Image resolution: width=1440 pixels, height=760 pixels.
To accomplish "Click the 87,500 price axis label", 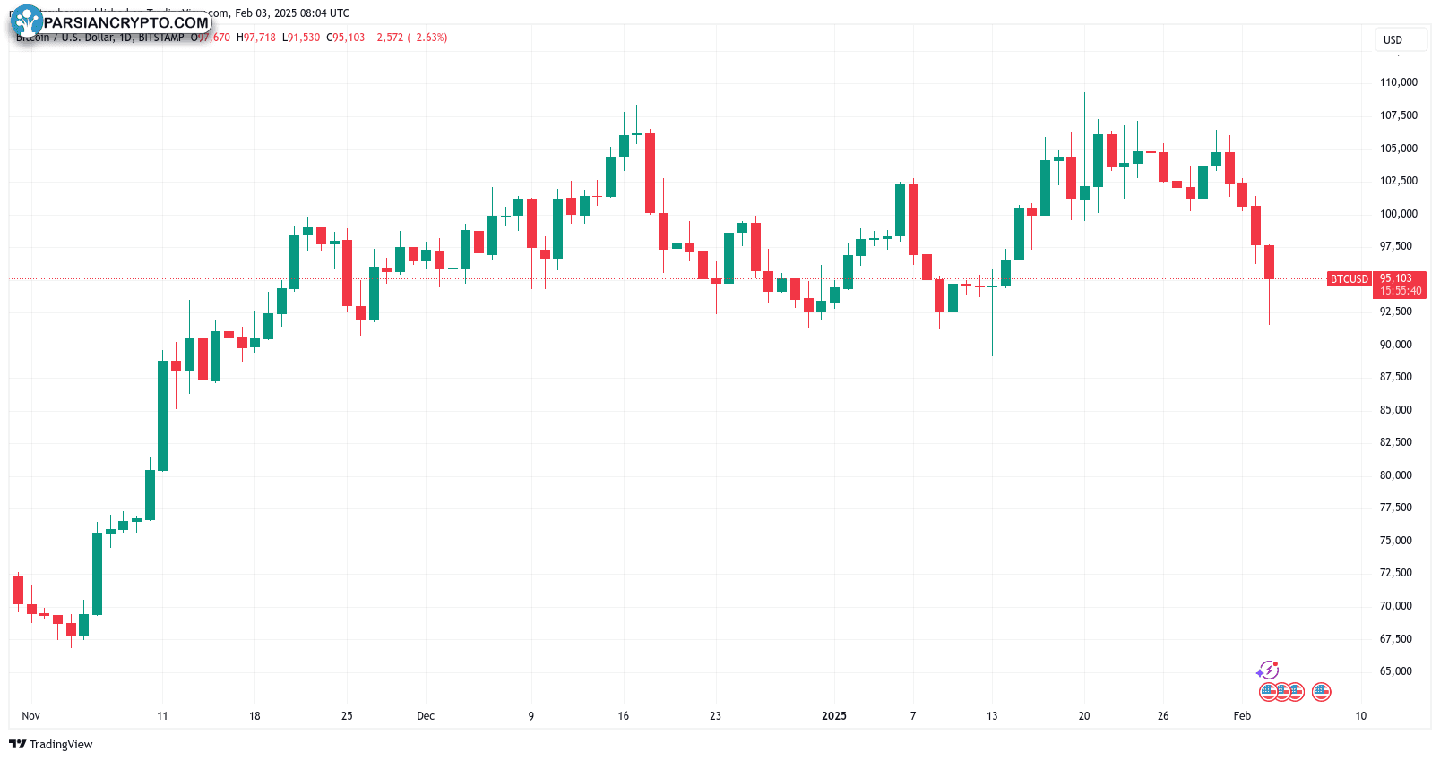I will [1396, 377].
